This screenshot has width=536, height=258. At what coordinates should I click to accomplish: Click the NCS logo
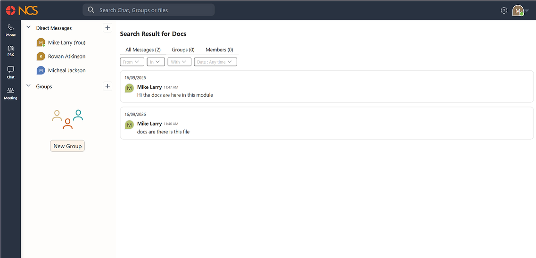(22, 10)
